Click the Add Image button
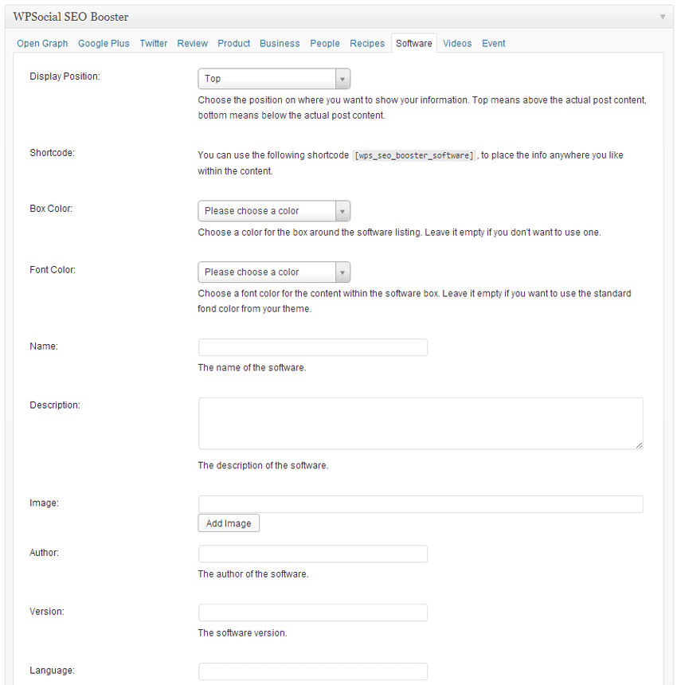Image resolution: width=677 pixels, height=685 pixels. coord(229,523)
